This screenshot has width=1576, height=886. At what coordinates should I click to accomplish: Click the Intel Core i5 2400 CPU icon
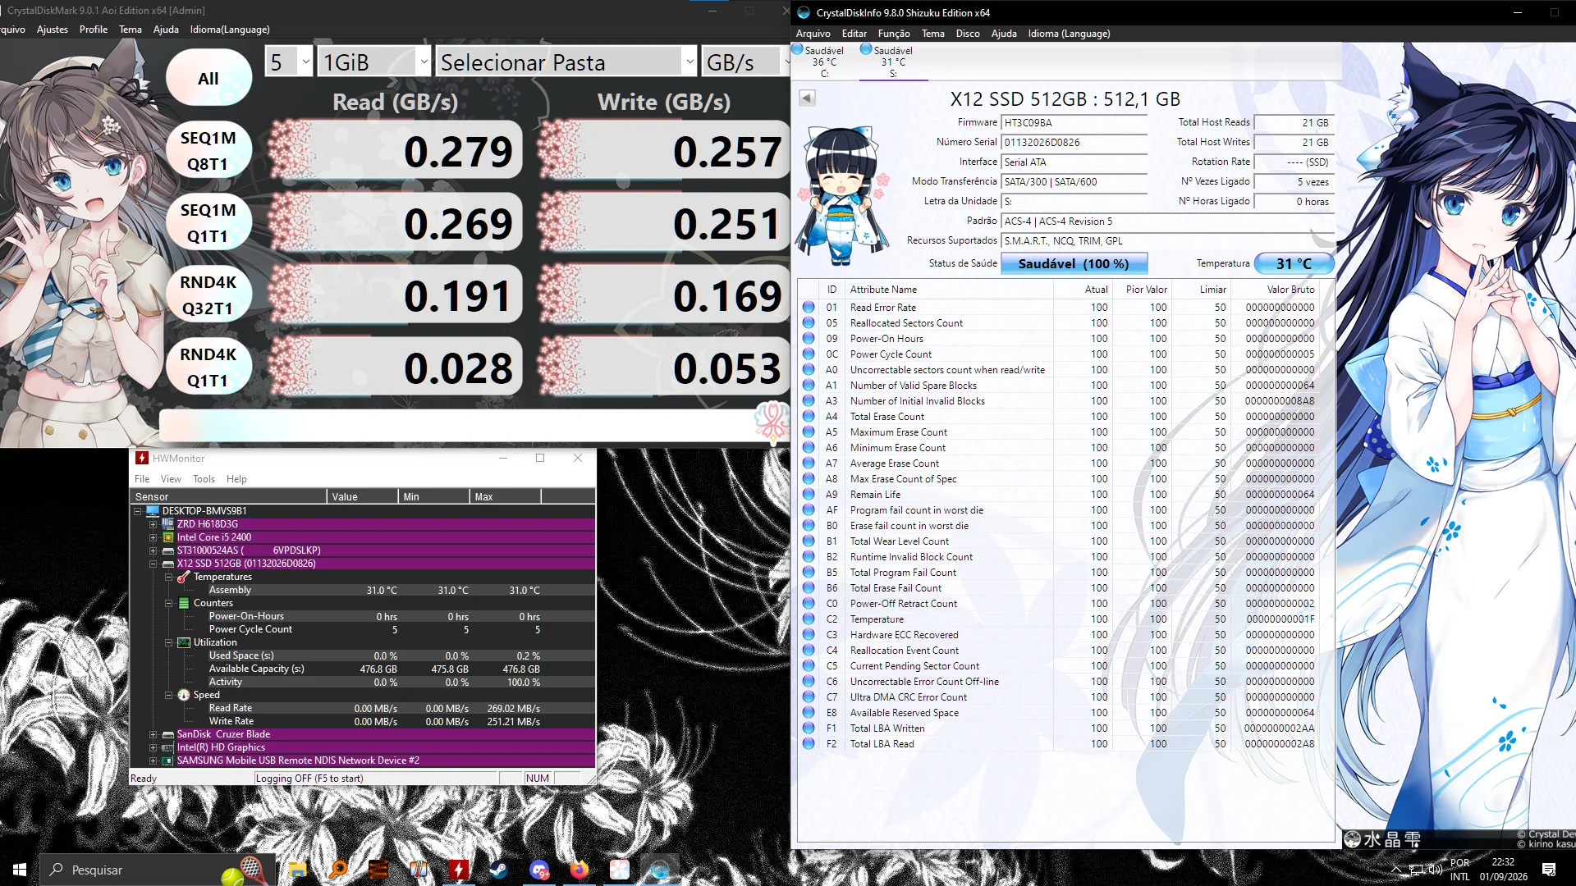pos(168,537)
